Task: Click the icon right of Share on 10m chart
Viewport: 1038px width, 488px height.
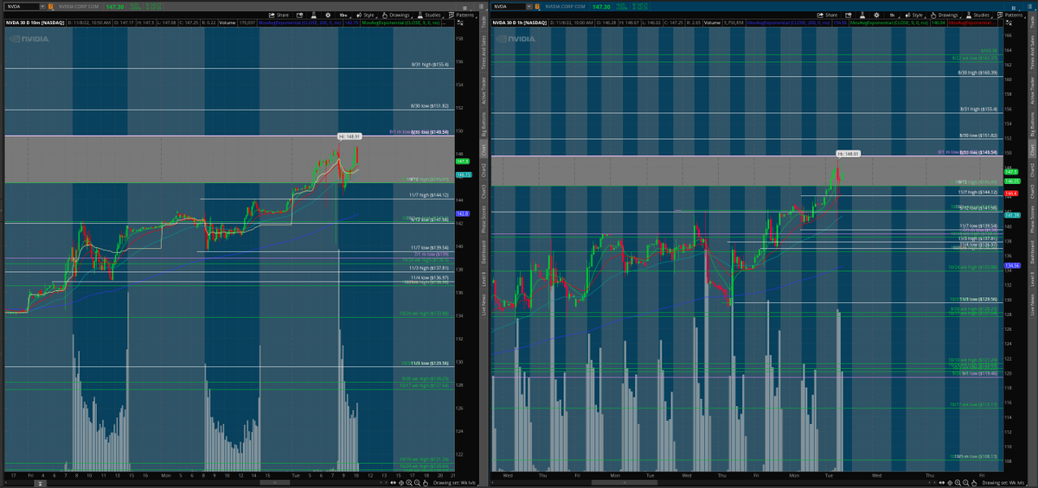Action: tap(299, 16)
